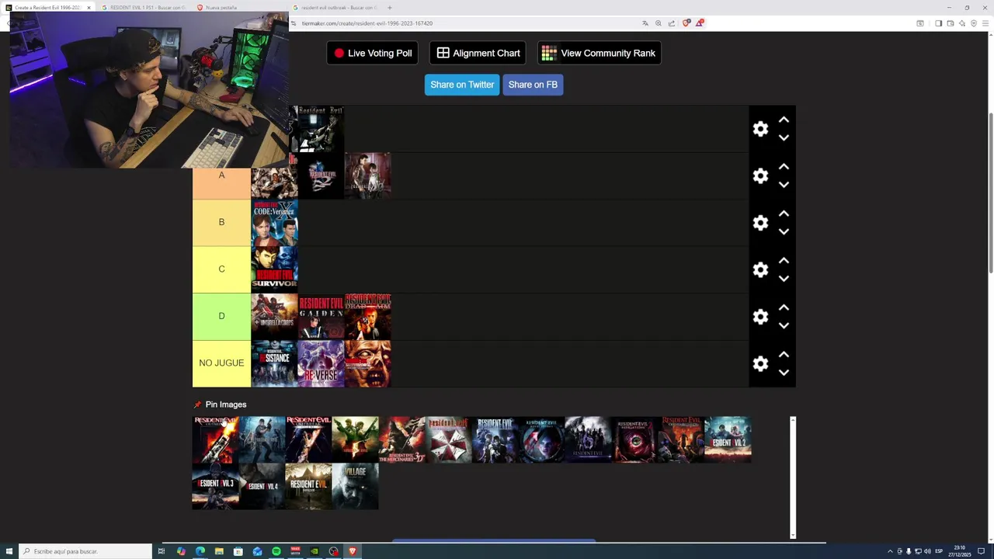Pick the Resident Evil 7 Biohazard cover

308,486
